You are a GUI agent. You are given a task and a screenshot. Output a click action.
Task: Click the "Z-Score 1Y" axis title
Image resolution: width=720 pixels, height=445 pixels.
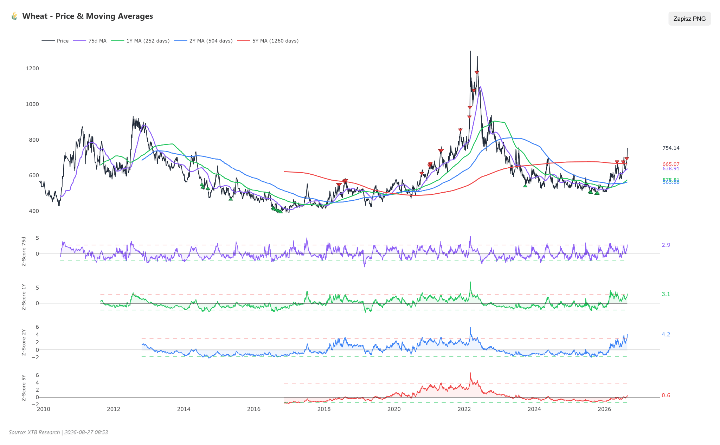[24, 297]
